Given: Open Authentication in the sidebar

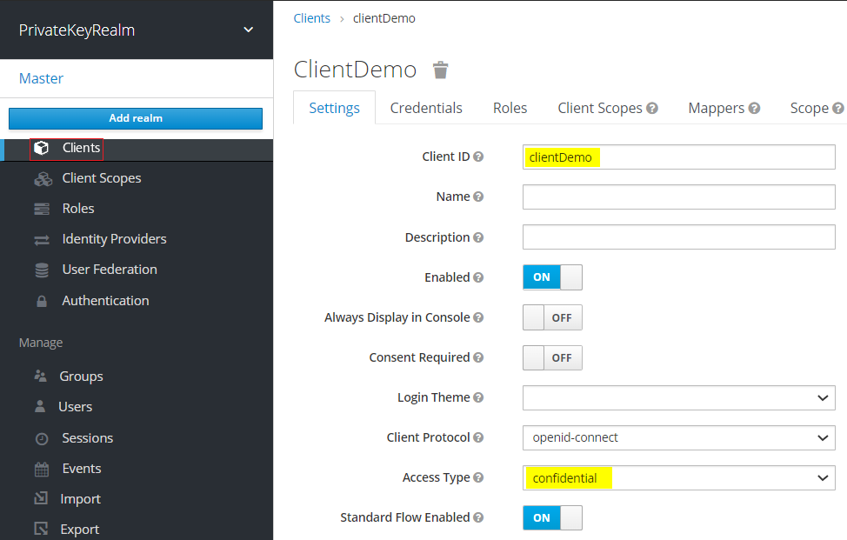Looking at the screenshot, I should coord(105,301).
